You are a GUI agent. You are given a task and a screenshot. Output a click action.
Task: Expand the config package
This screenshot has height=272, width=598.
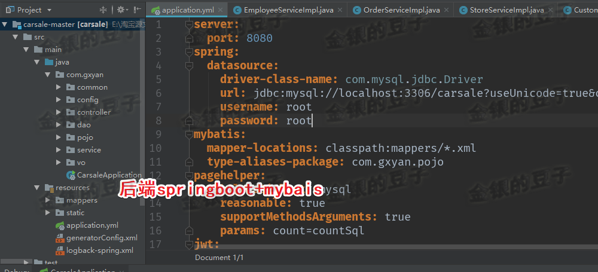(59, 100)
